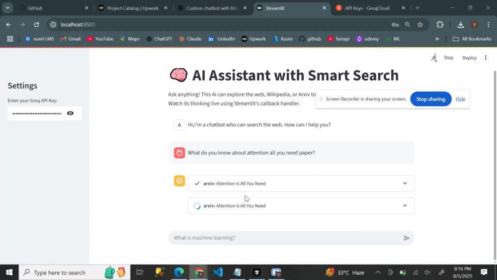497x280 pixels.
Task: View site information icon in address bar
Action: pyautogui.click(x=53, y=24)
